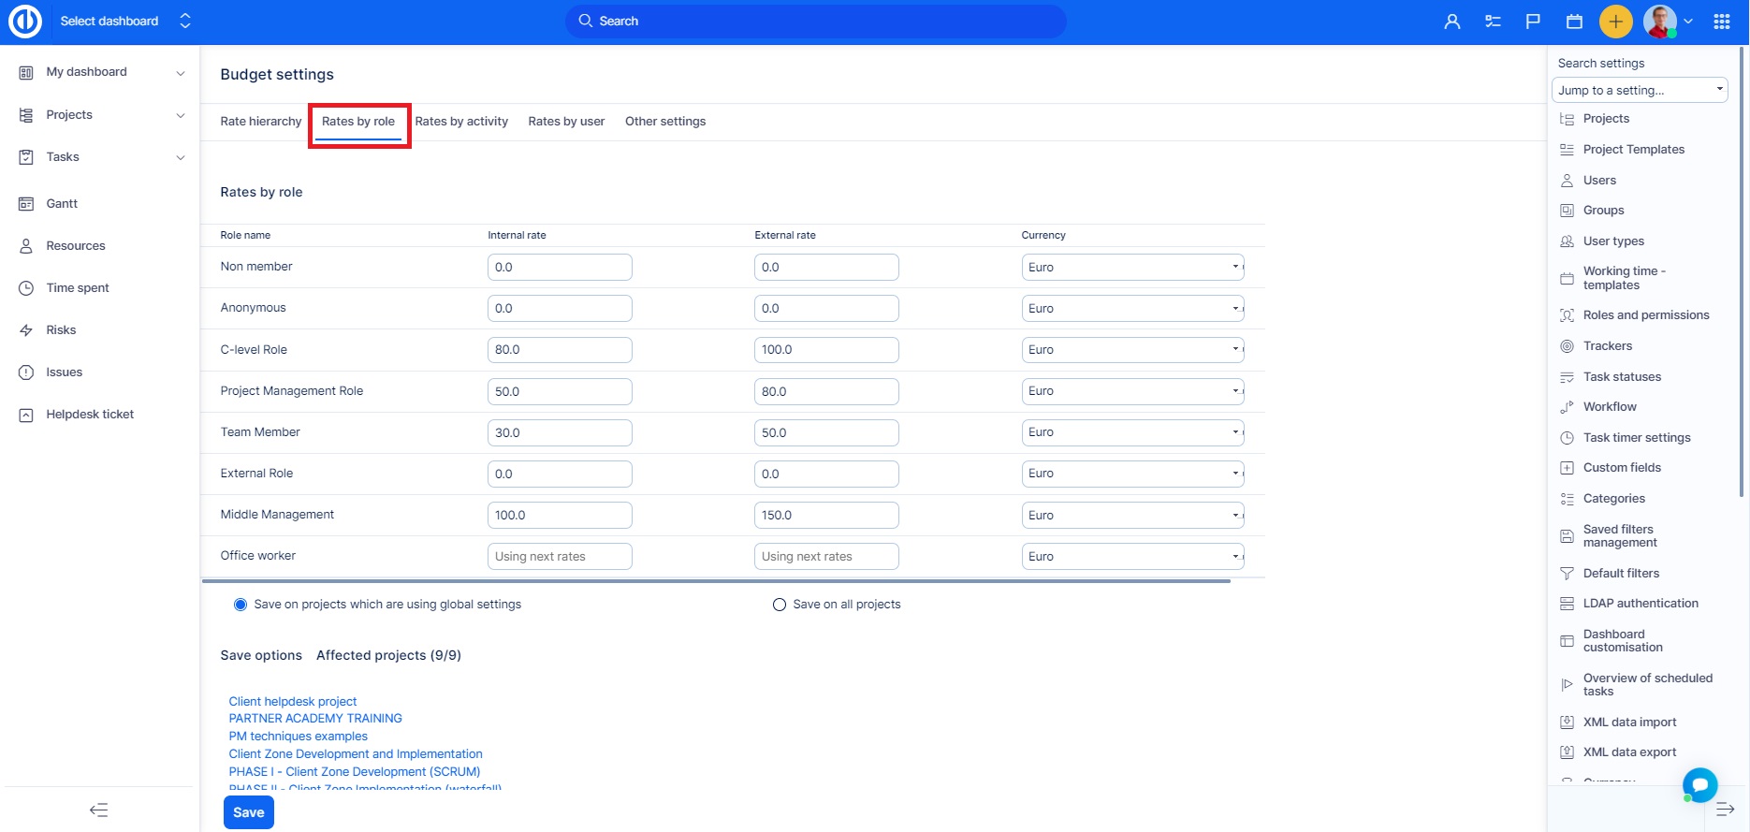Open currency dropdown for C-level Role
The image size is (1750, 832).
(x=1131, y=350)
